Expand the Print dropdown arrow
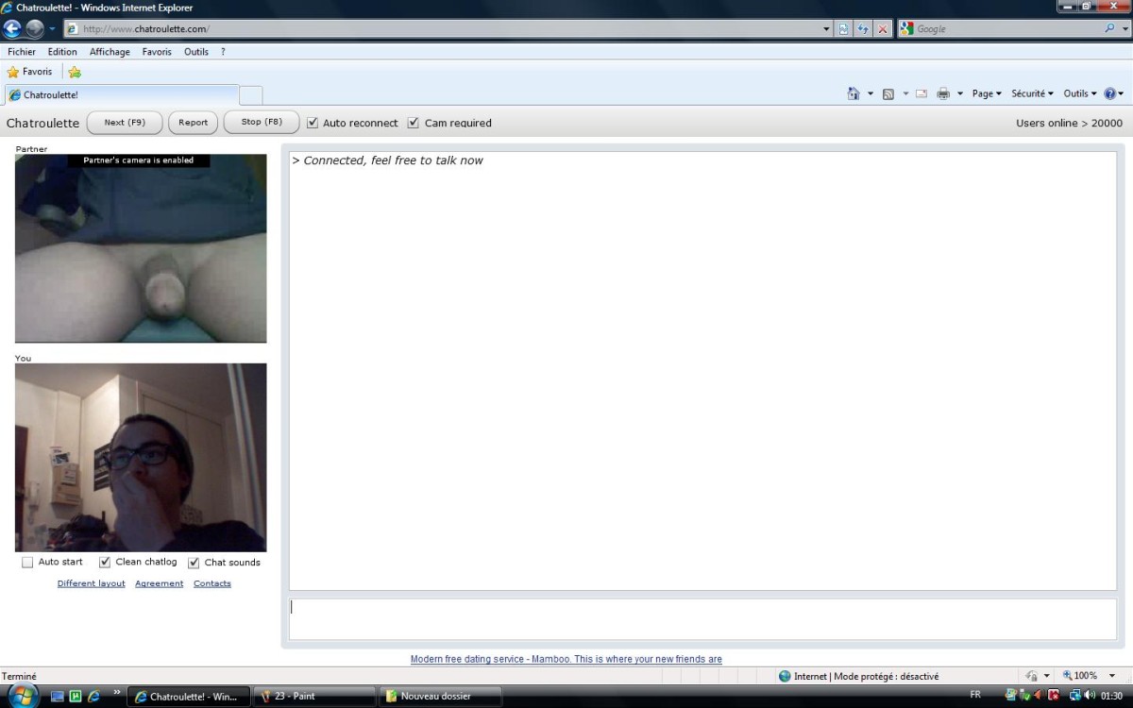This screenshot has height=708, width=1133. pos(960,93)
